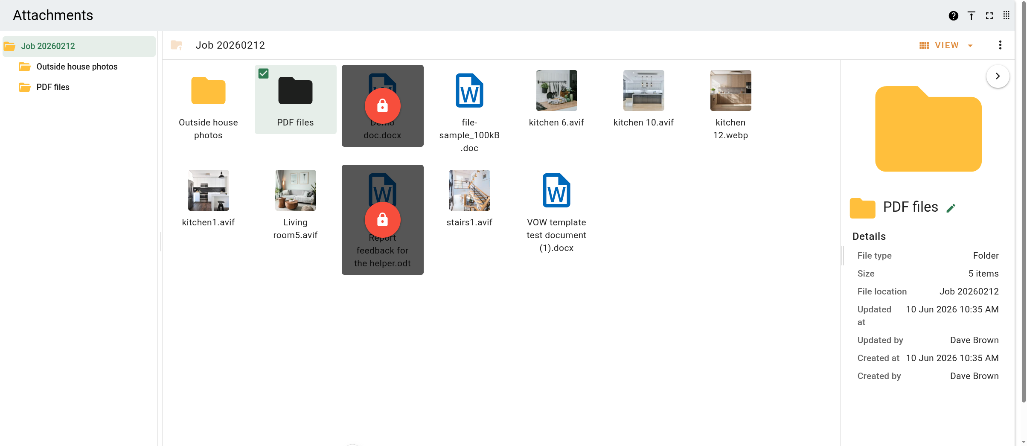
Task: Open kitchen1.avif thumbnail
Action: tap(208, 190)
